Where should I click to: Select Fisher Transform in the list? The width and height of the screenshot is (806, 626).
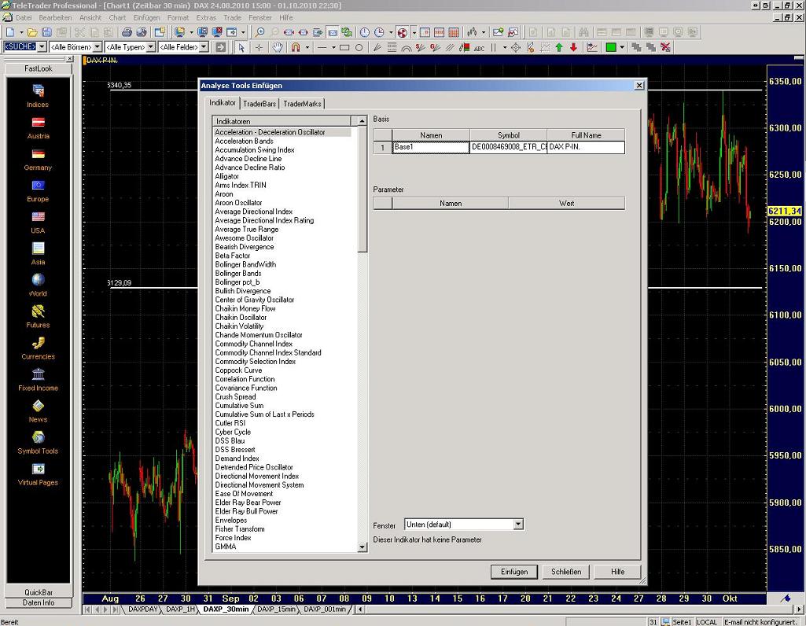click(x=240, y=528)
